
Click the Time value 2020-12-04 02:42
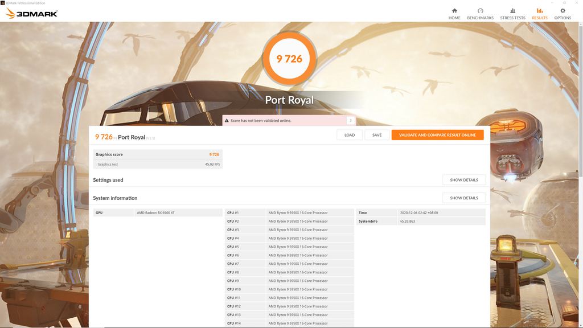419,213
